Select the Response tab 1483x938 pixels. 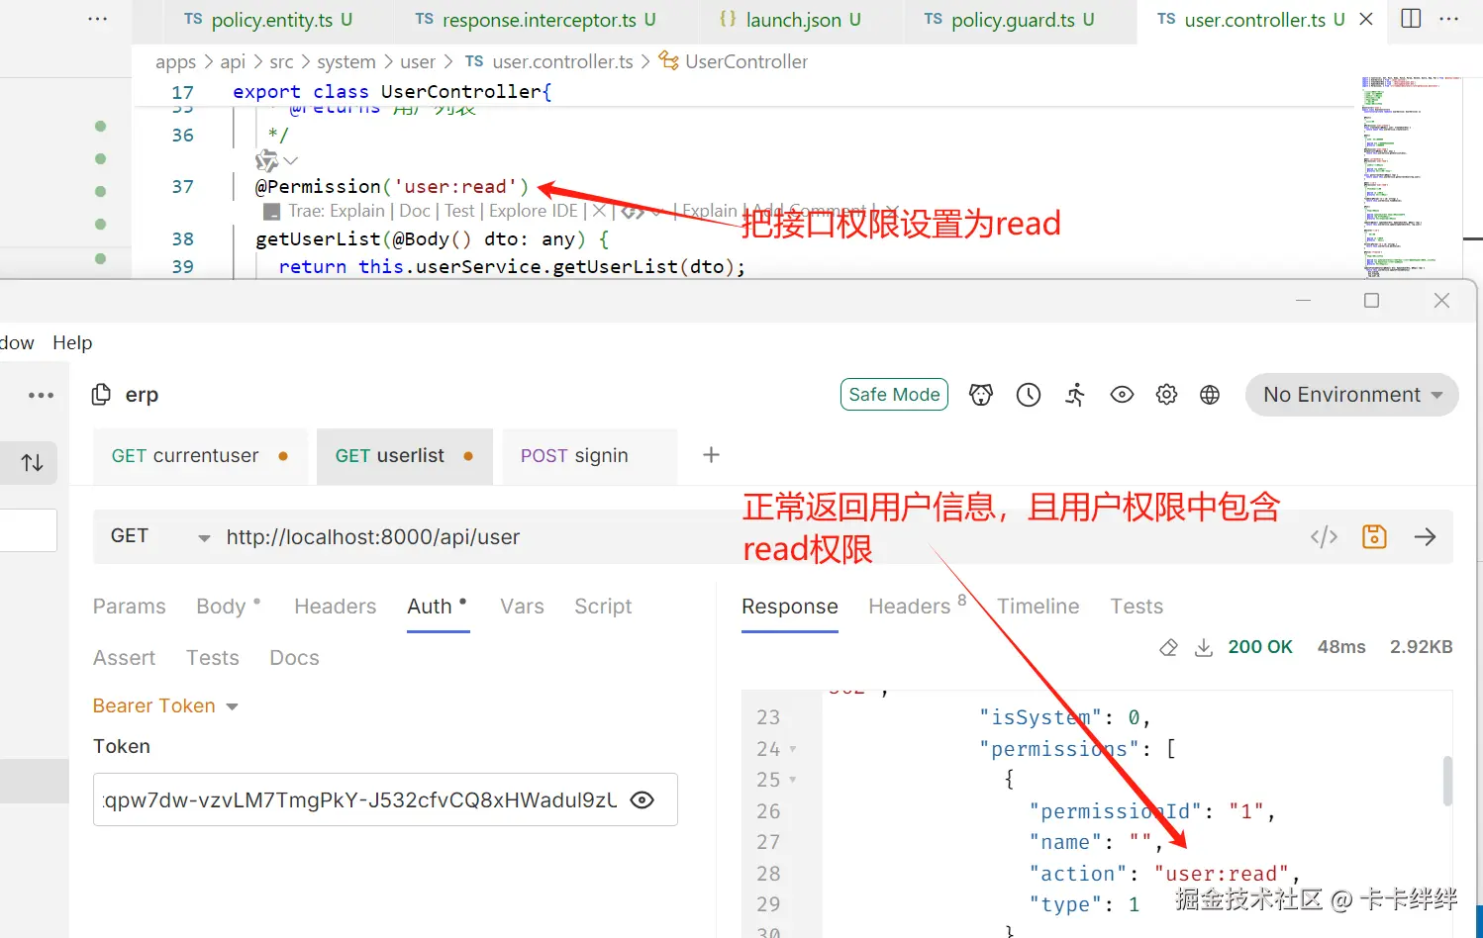click(x=790, y=607)
